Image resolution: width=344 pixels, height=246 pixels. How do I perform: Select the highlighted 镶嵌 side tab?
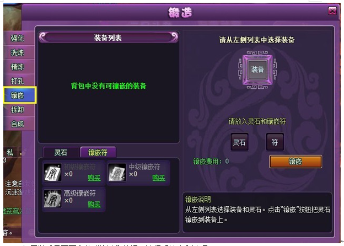[x=20, y=95]
